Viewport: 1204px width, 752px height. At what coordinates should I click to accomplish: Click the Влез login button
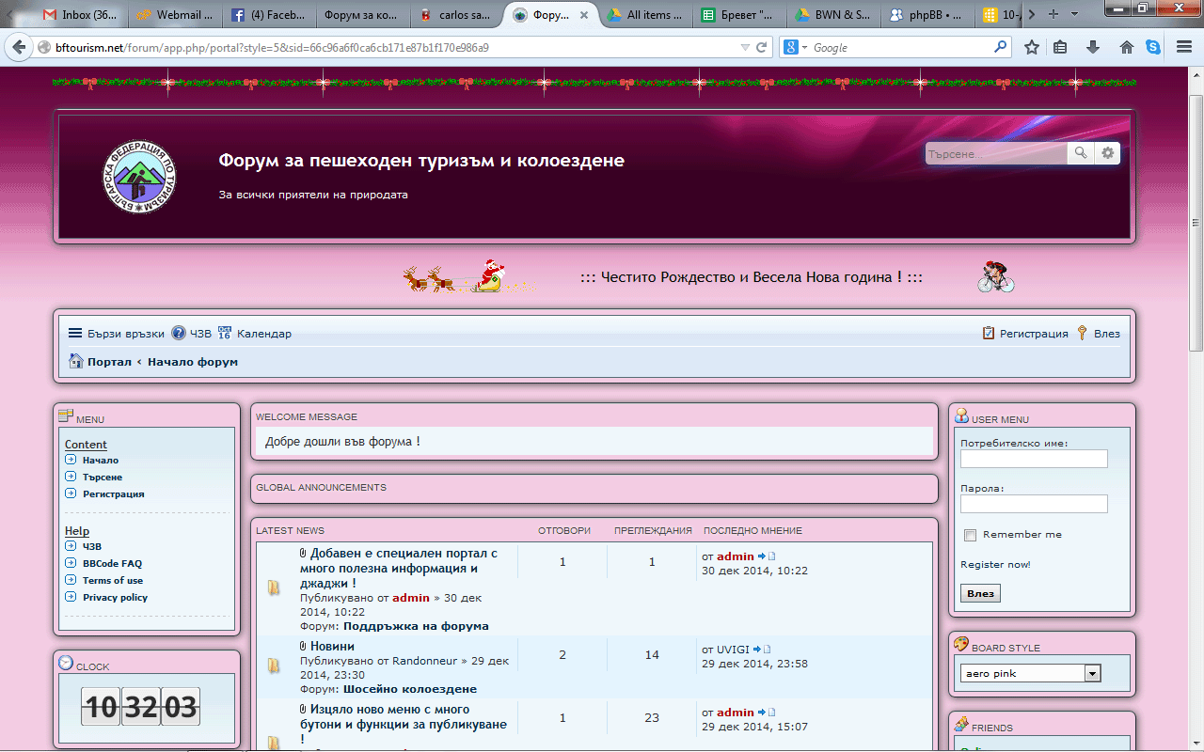click(980, 594)
